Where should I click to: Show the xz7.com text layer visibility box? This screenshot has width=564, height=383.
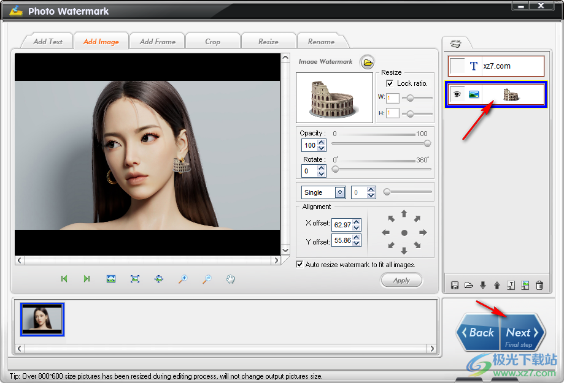click(x=457, y=66)
